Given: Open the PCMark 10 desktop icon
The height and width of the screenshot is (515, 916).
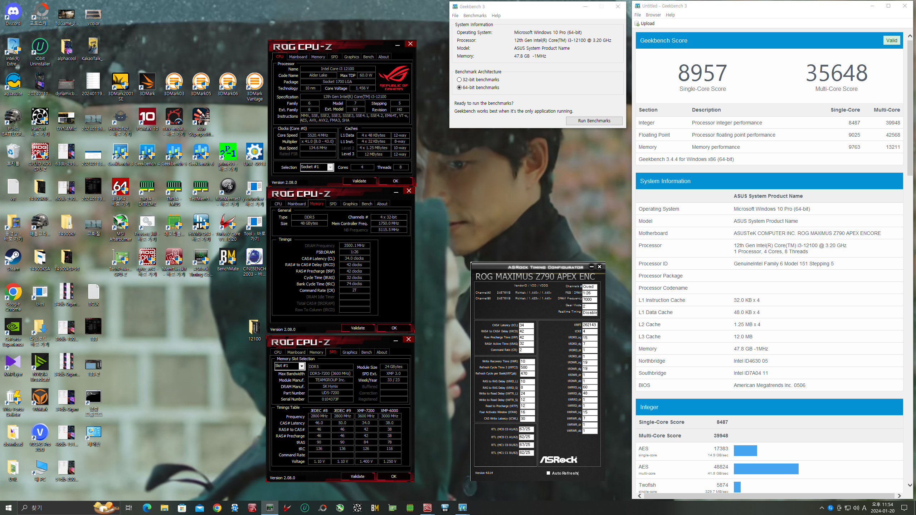Looking at the screenshot, I should pos(147,120).
